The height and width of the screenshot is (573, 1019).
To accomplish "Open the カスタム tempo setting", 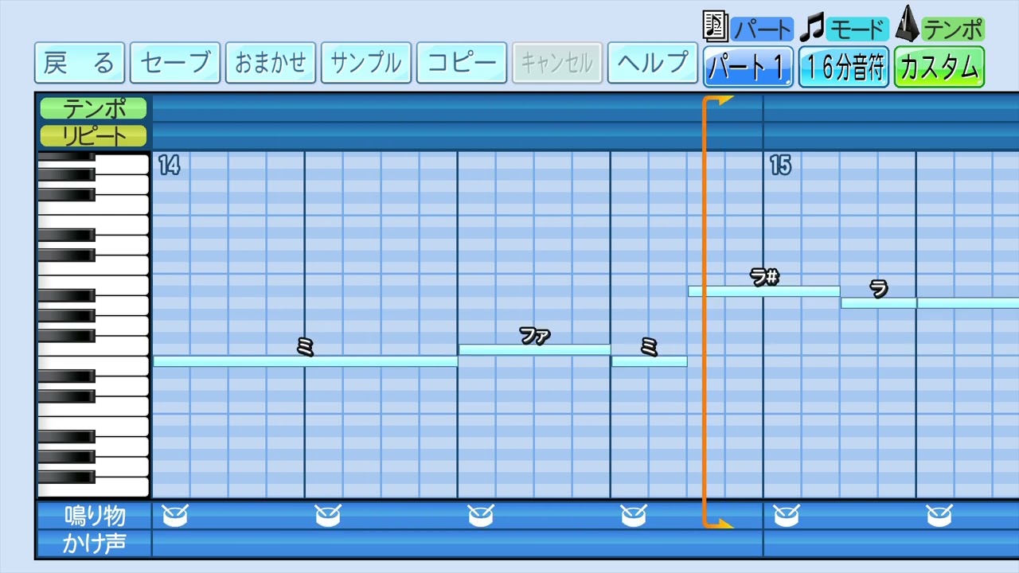I will pos(939,67).
